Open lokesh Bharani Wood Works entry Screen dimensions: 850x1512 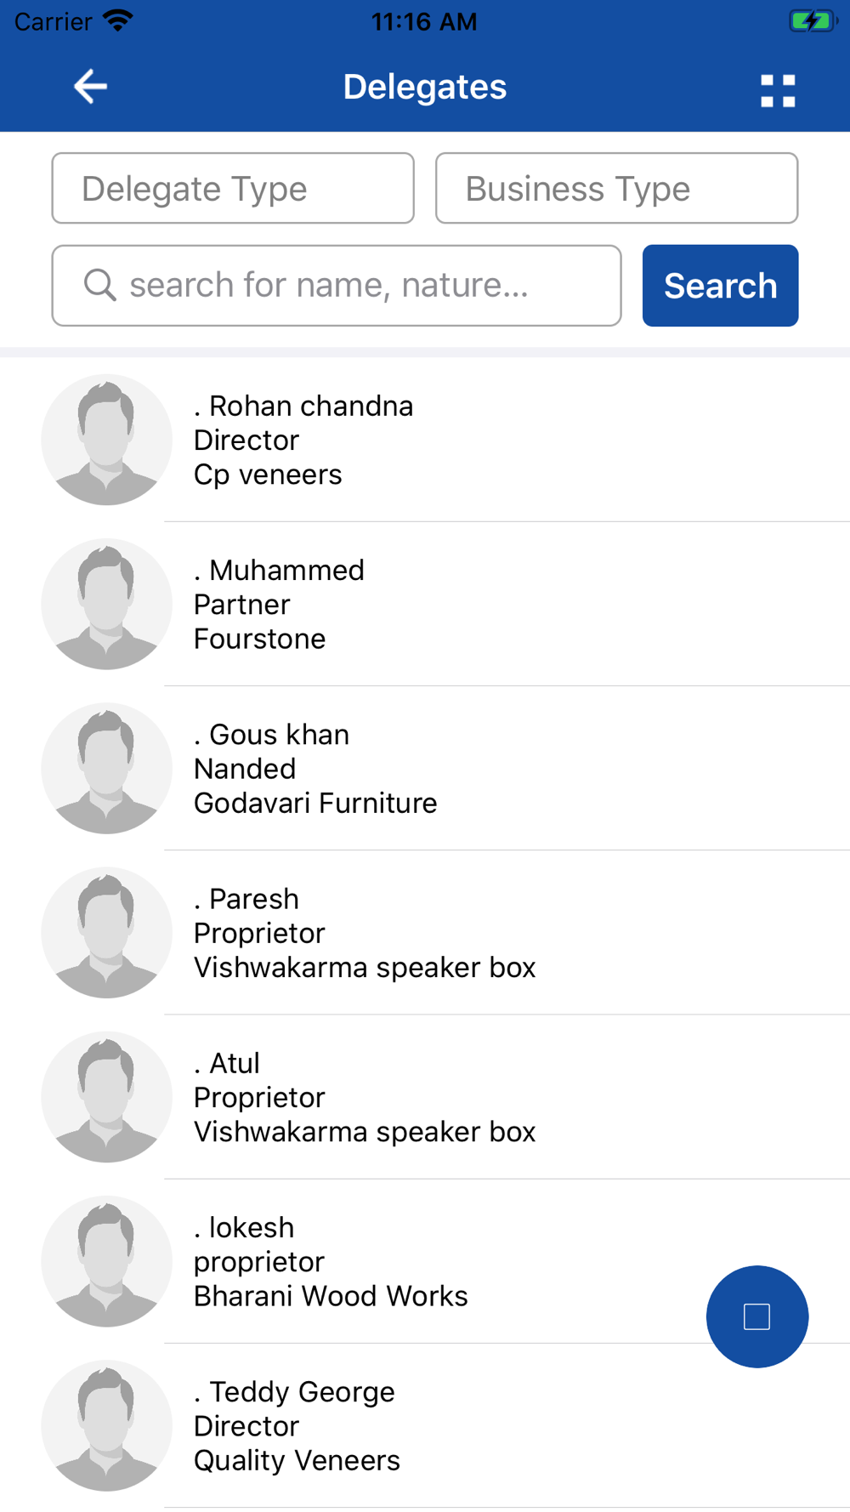(425, 1261)
